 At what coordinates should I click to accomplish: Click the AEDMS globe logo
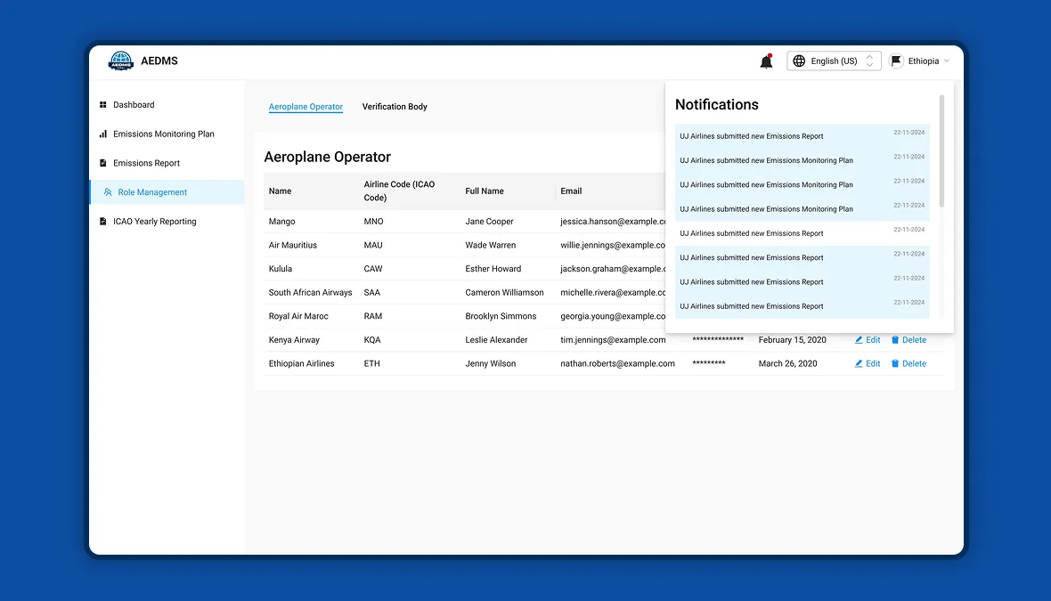click(120, 61)
